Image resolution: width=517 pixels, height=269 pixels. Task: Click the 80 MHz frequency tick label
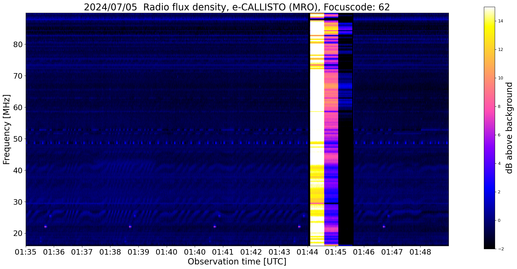click(x=17, y=44)
